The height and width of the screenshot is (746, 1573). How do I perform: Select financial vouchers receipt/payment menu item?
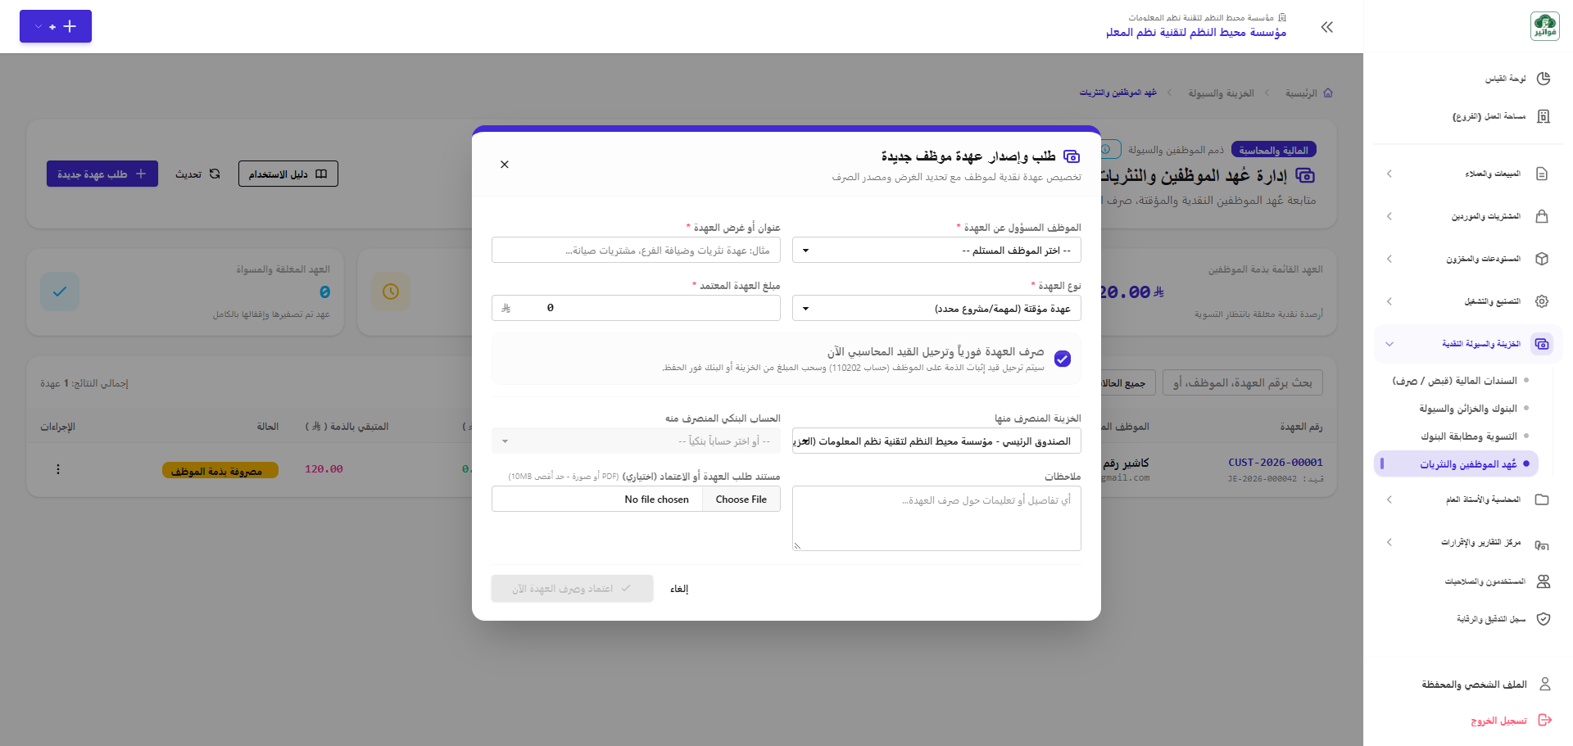[x=1455, y=381]
